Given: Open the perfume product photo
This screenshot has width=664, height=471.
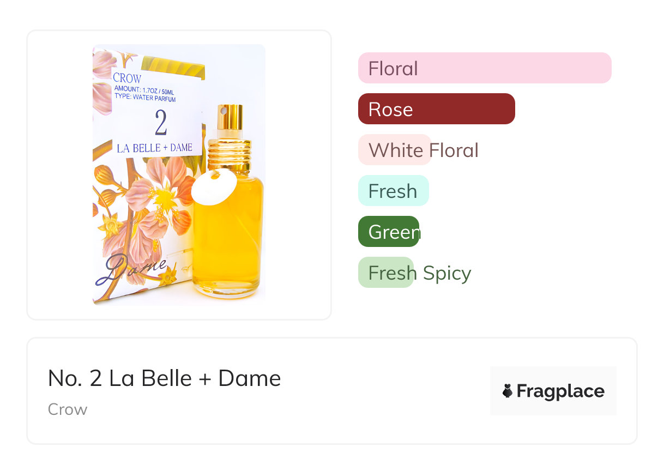Looking at the screenshot, I should click(179, 175).
